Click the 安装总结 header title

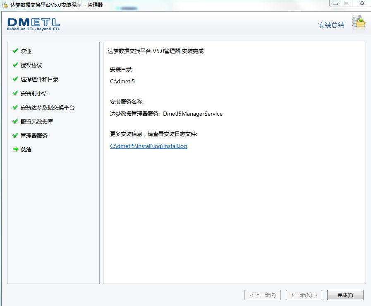[331, 25]
